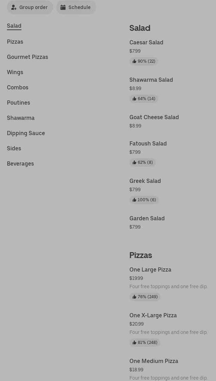Open the Goat Cheese Salad item
Viewport: 216px width, 381px height.
click(x=154, y=117)
